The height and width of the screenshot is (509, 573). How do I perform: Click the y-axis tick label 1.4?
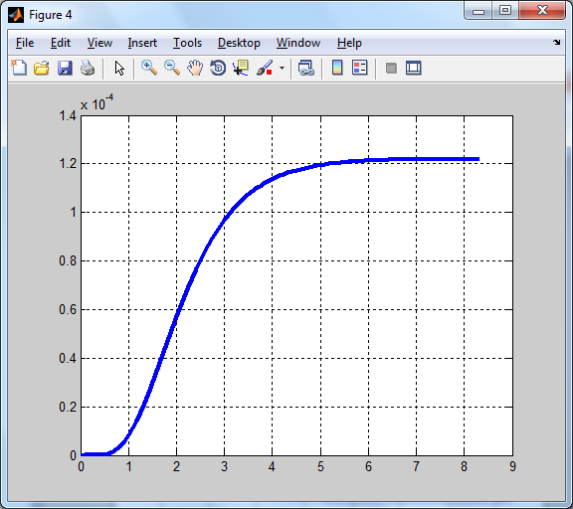coord(68,115)
